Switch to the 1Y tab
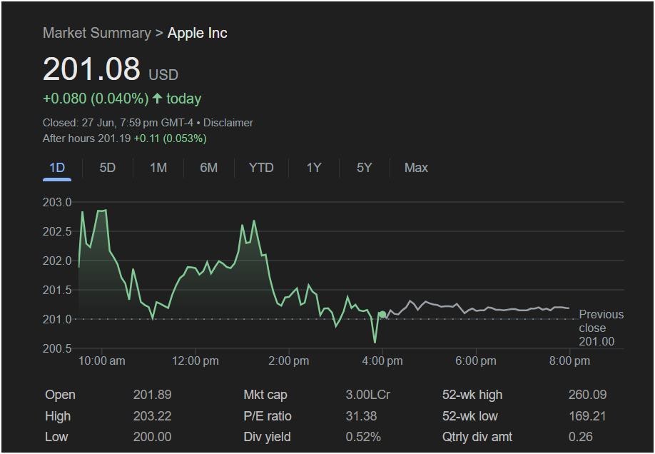The image size is (655, 454). [x=314, y=168]
